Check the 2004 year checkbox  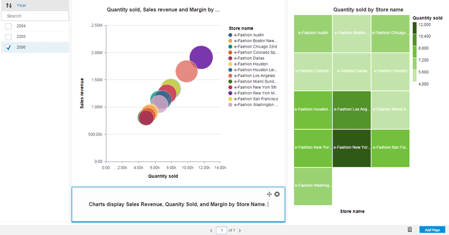8,26
